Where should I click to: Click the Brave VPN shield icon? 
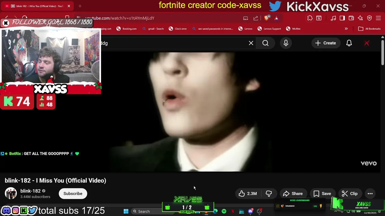[370, 18]
